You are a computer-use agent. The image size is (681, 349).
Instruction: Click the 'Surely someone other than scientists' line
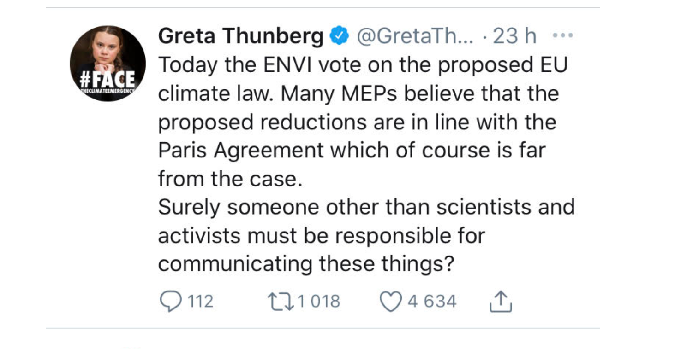coord(367,207)
